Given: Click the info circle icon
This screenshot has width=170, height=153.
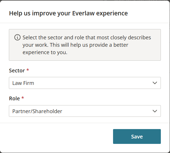Looking at the screenshot, I should tap(17, 37).
